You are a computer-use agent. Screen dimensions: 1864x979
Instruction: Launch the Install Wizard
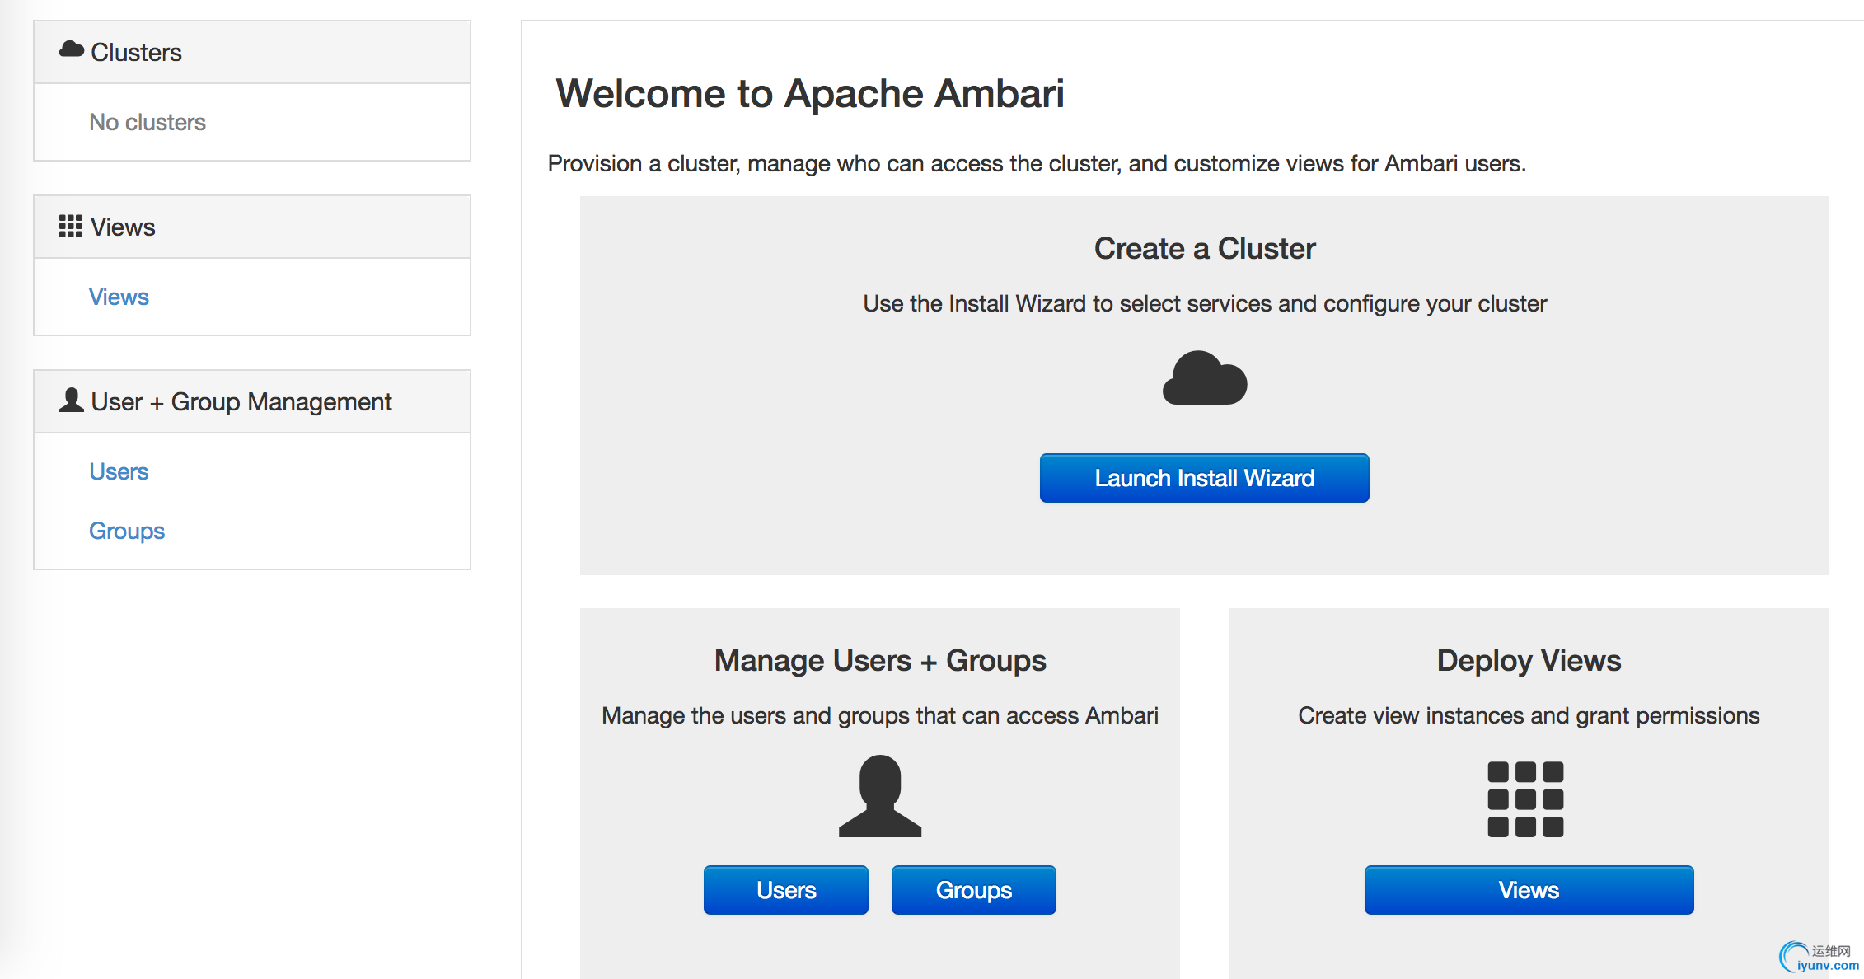pos(1205,478)
